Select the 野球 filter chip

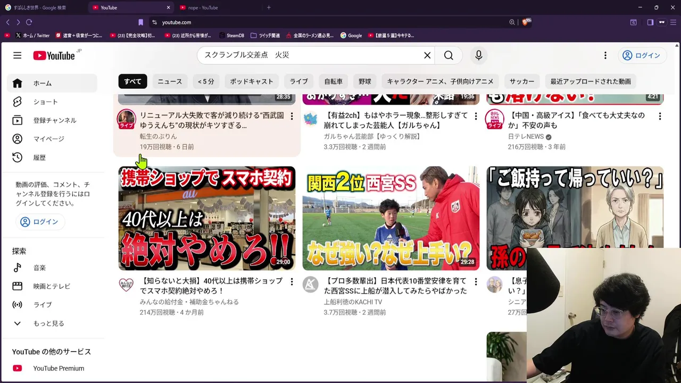[x=364, y=81]
